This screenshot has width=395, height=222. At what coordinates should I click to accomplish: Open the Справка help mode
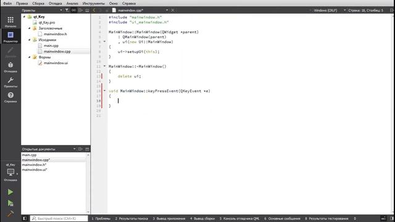[10, 97]
